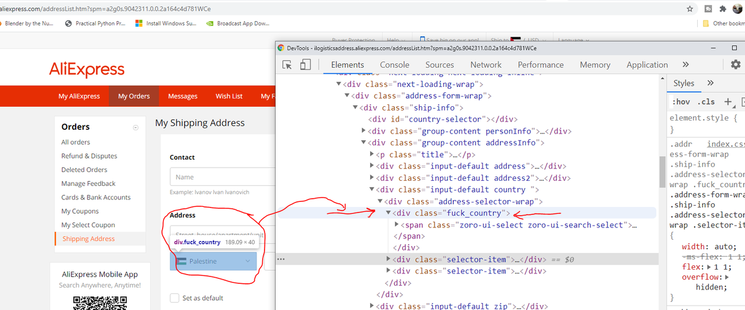Expand the input-default address node
The height and width of the screenshot is (310, 745).
coord(372,166)
